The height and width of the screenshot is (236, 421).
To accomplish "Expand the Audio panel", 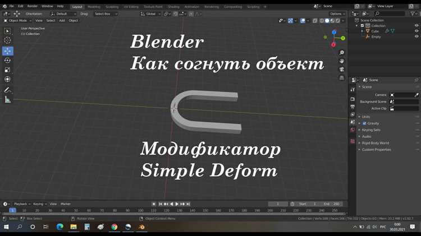I will [367, 137].
